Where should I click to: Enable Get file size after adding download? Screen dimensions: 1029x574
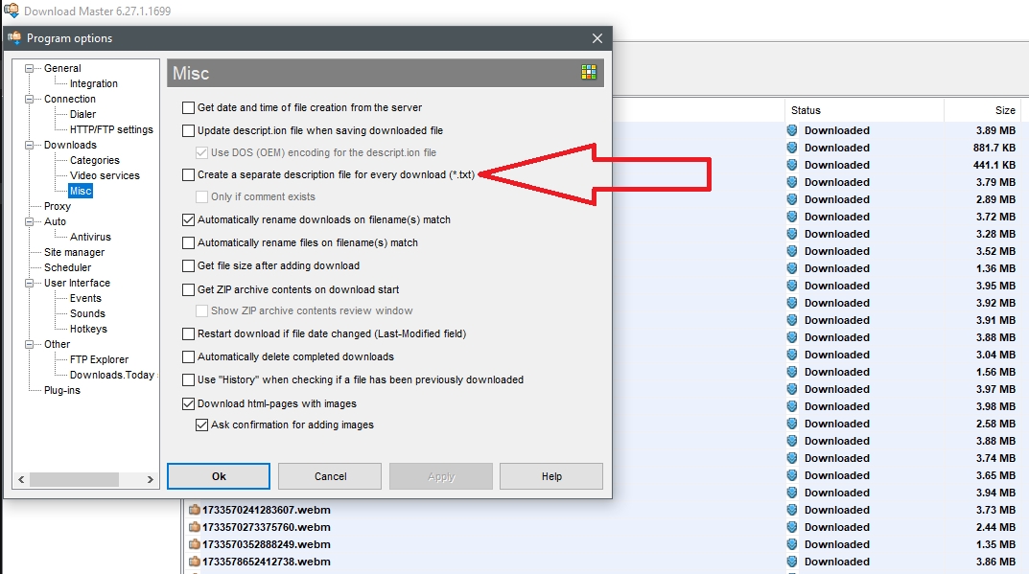[188, 265]
